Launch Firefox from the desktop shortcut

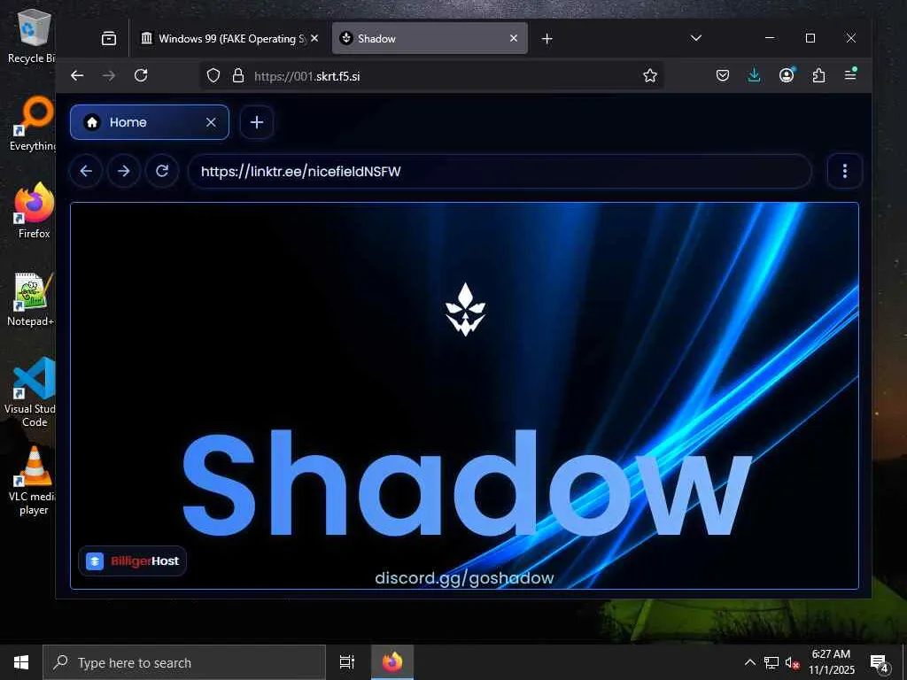(35, 211)
